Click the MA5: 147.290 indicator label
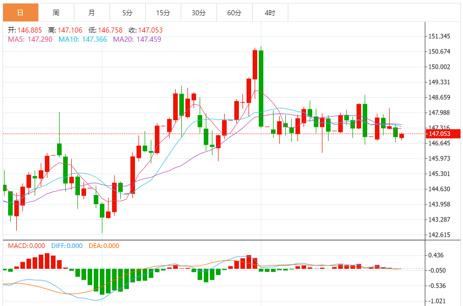The height and width of the screenshot is (306, 463). 30,39
